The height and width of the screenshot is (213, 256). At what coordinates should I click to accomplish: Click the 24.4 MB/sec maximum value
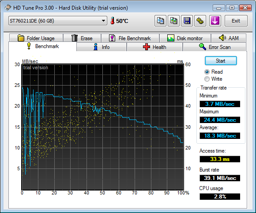pos(220,120)
